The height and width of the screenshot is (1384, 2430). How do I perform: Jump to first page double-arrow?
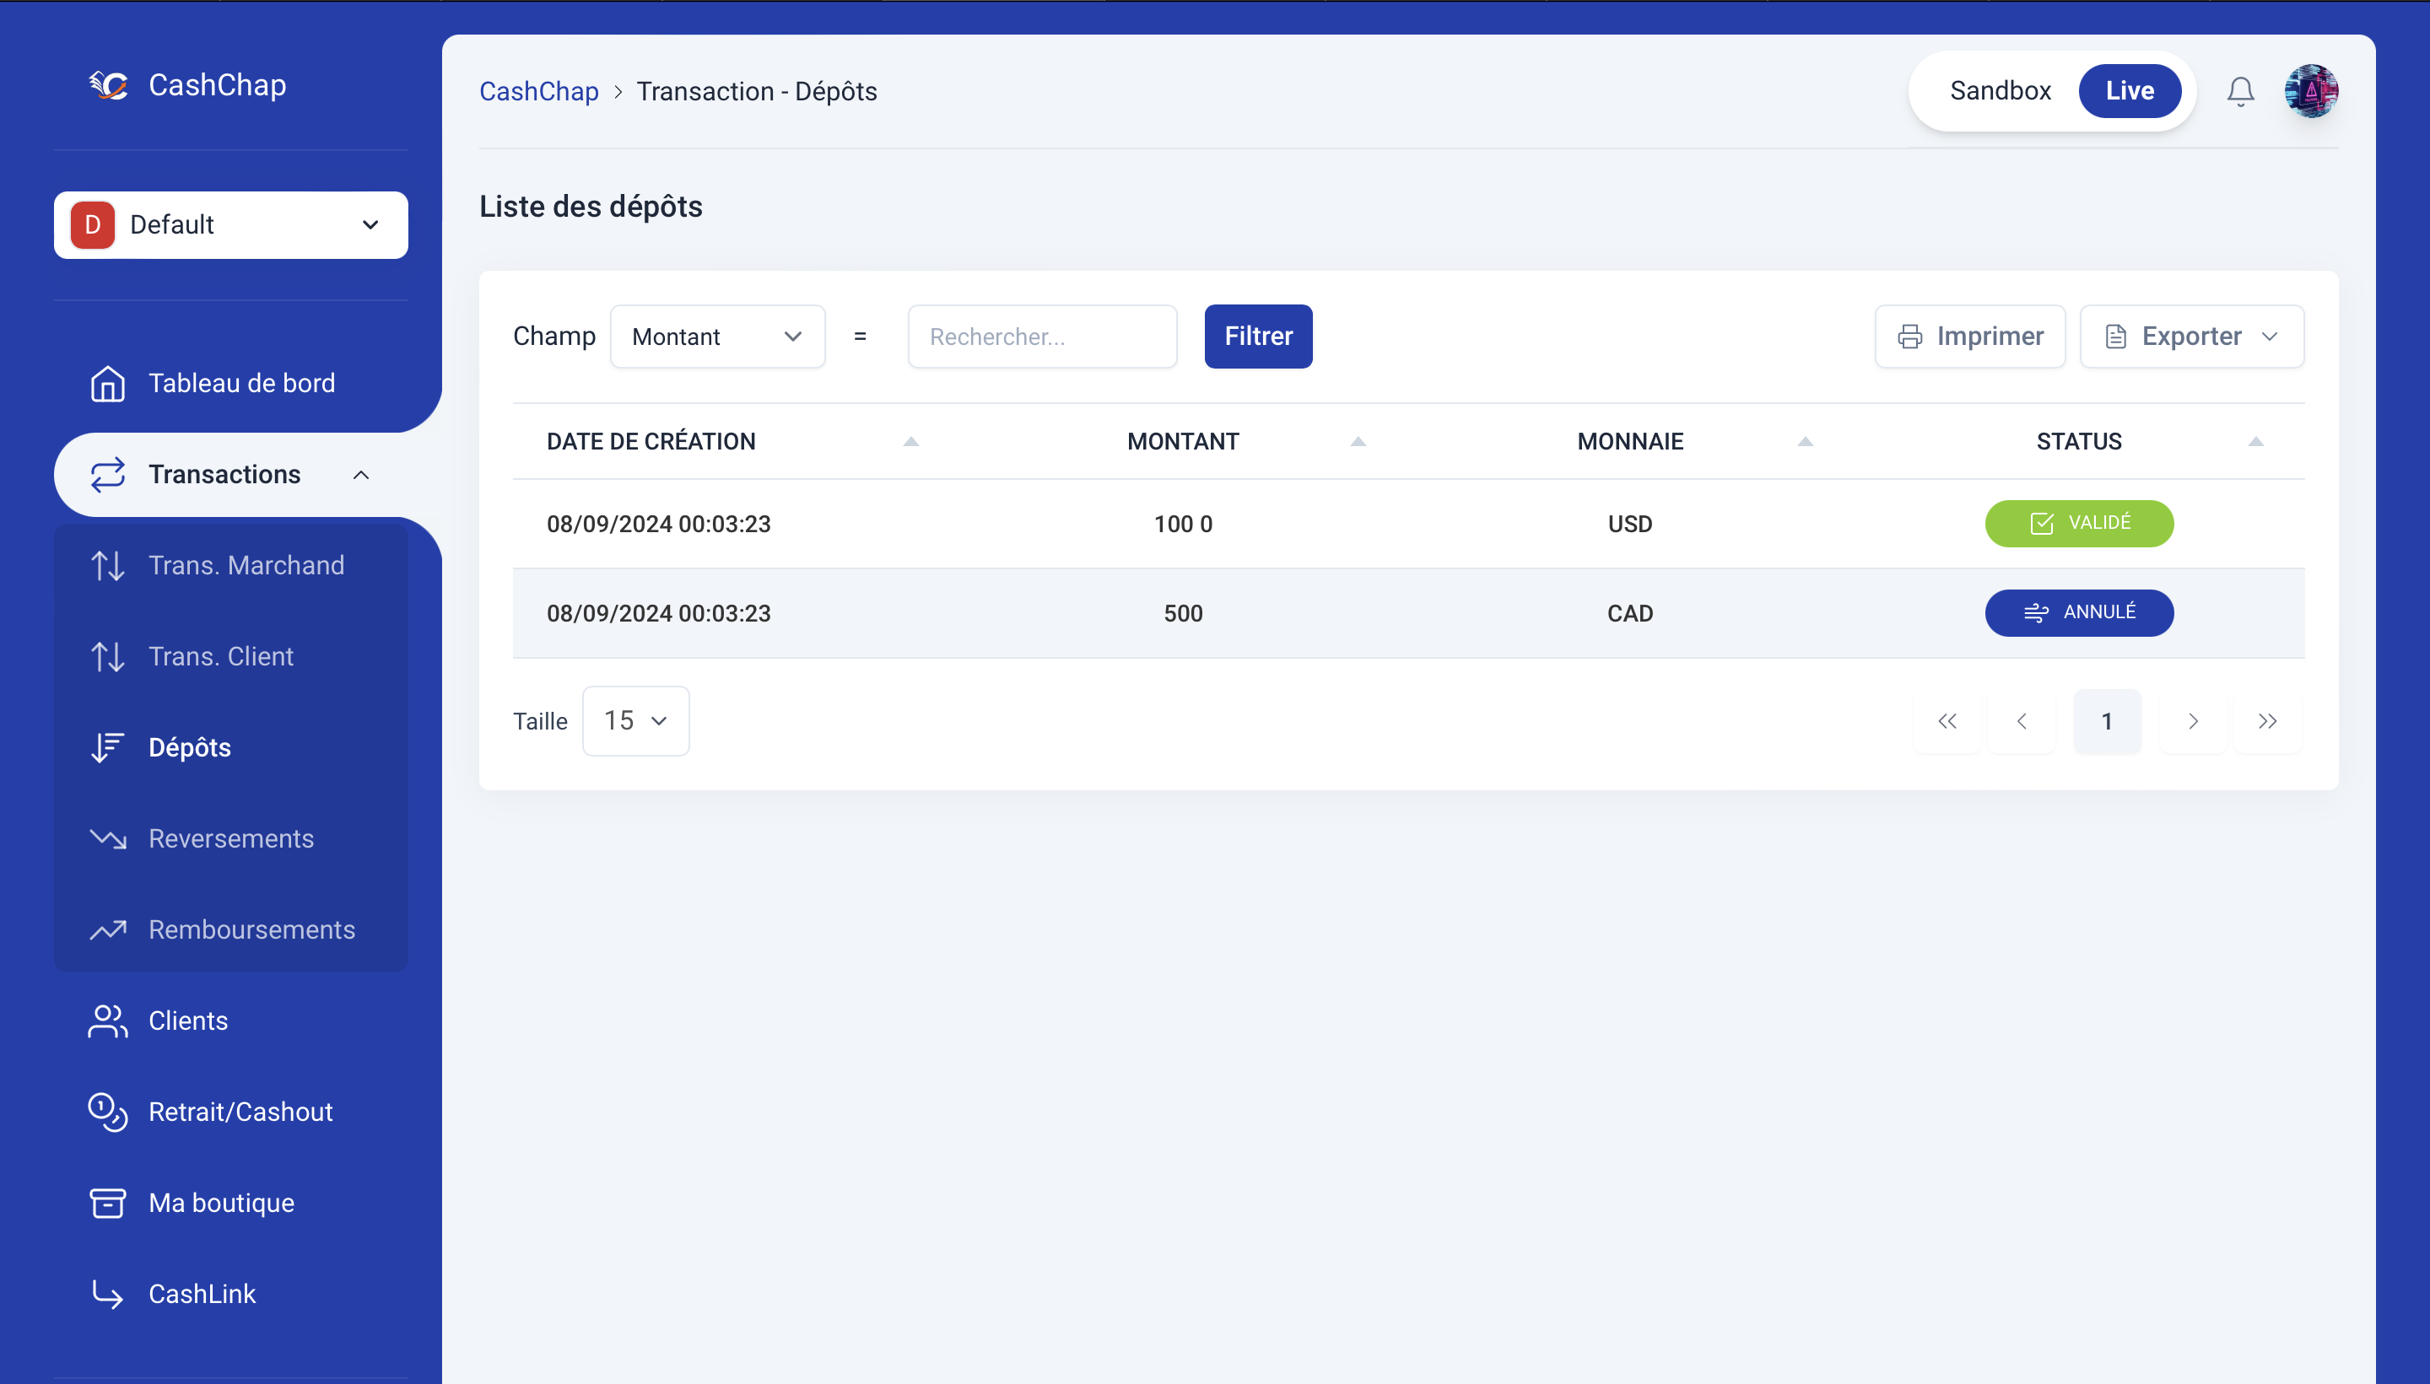(1947, 721)
